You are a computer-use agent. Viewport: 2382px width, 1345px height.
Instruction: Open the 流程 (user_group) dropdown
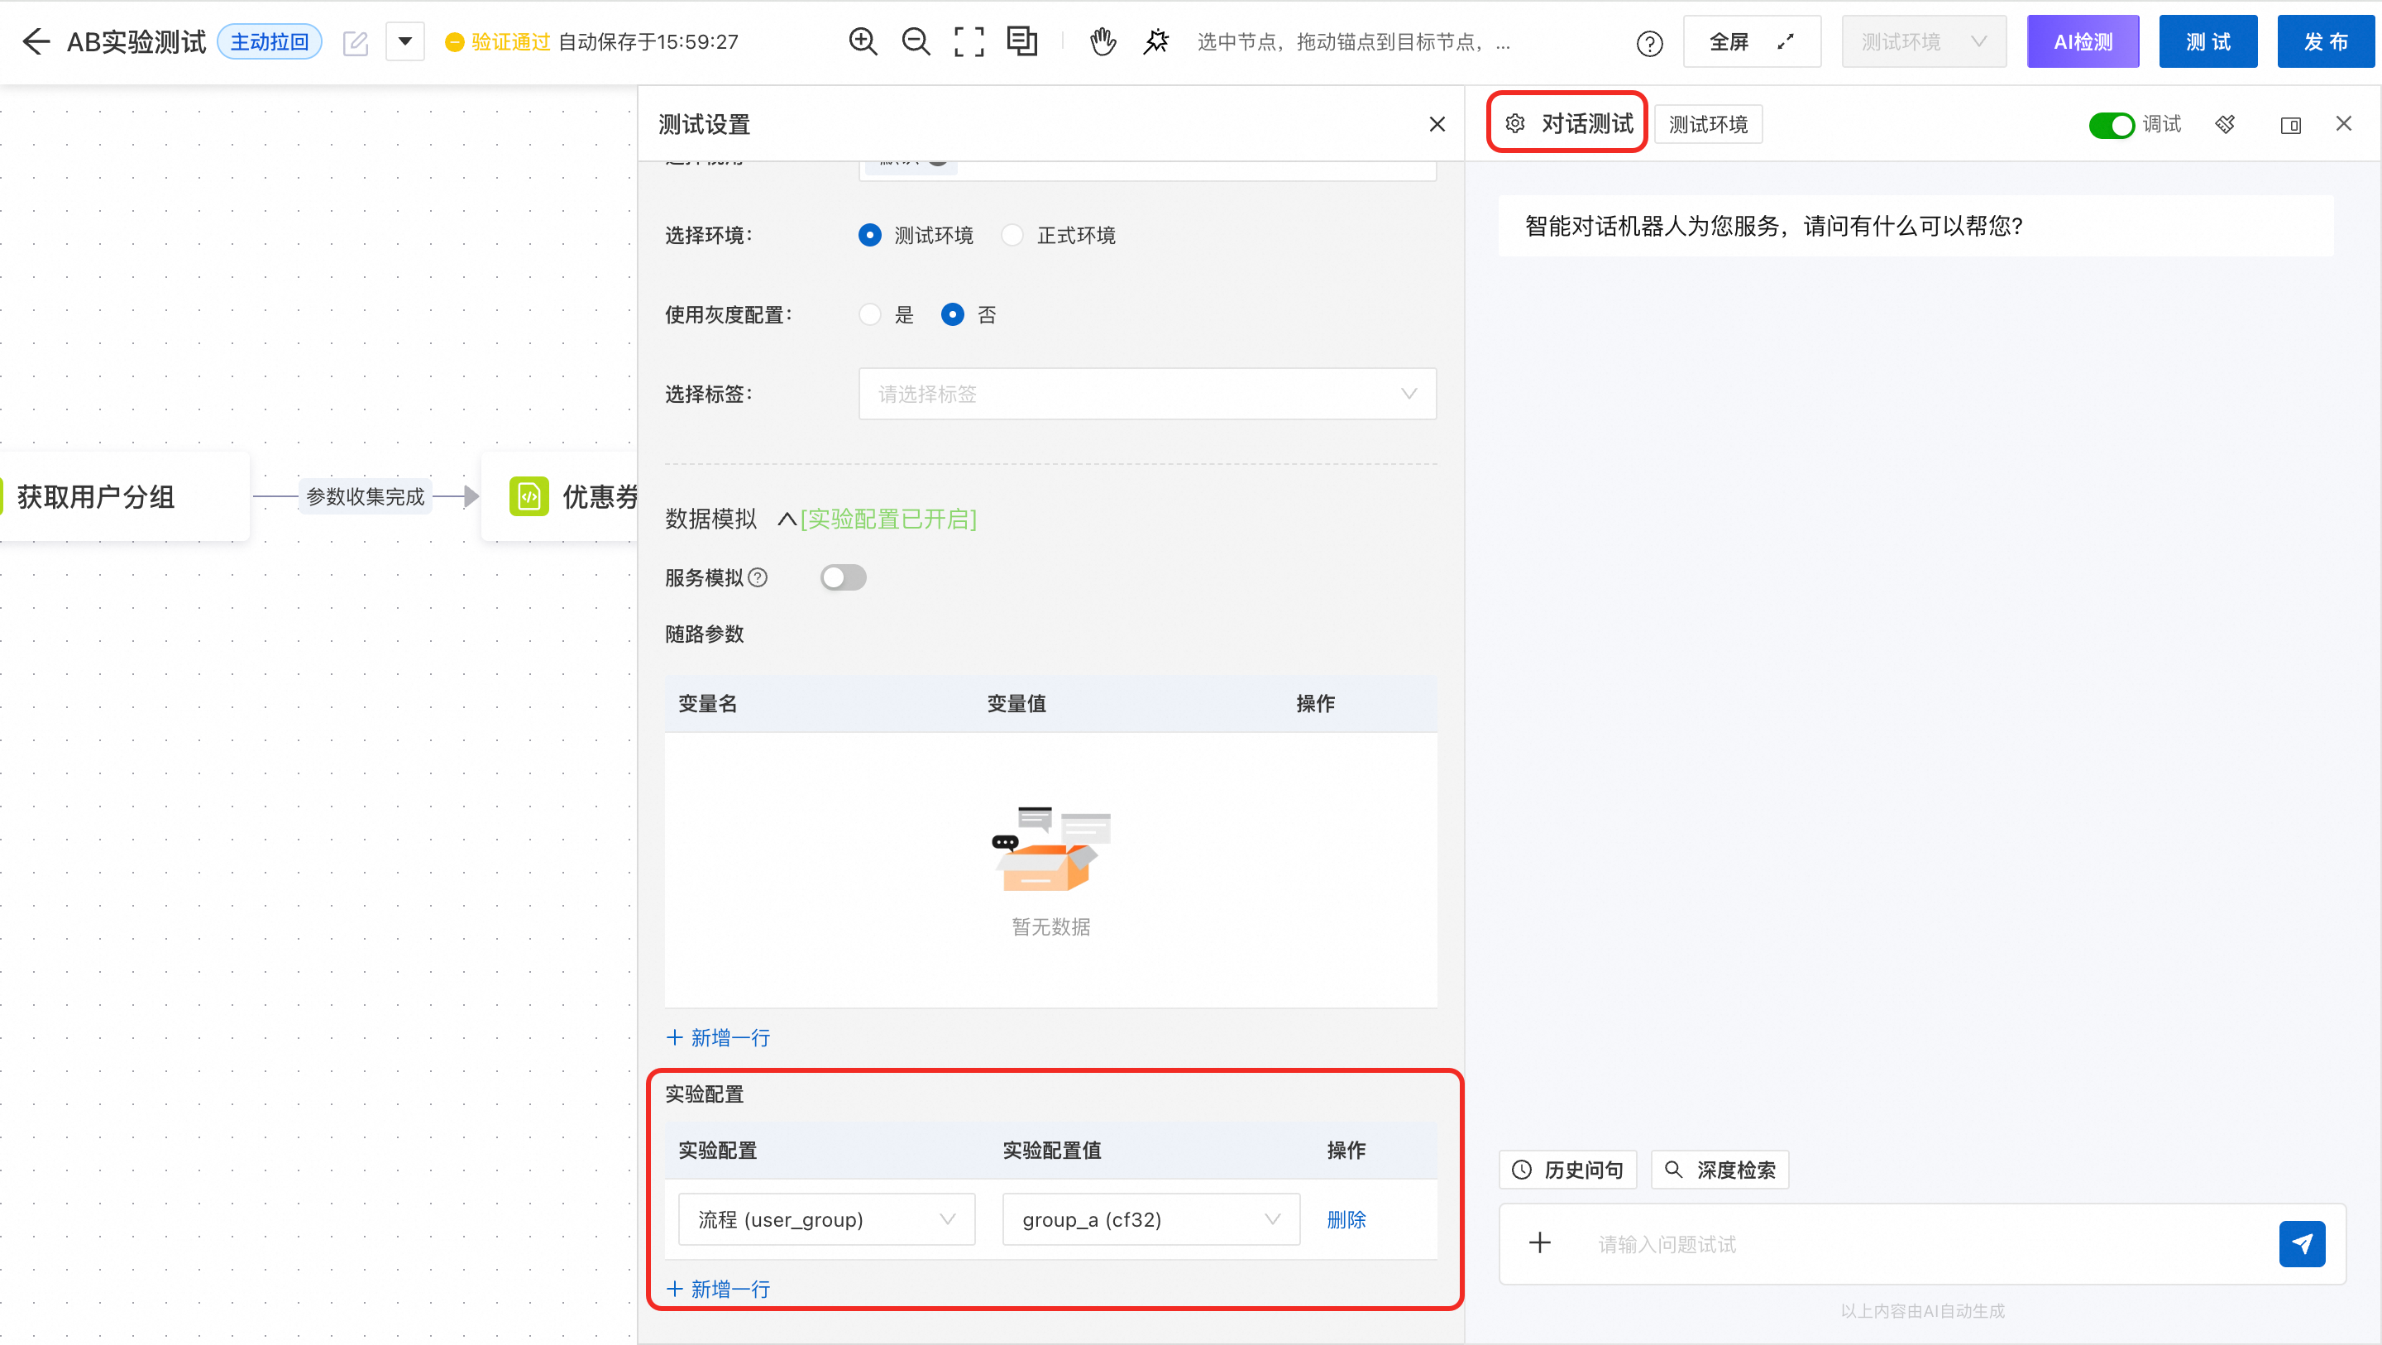pyautogui.click(x=827, y=1219)
